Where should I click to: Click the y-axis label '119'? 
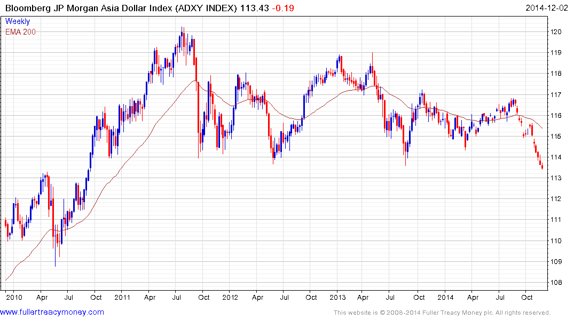click(x=556, y=53)
